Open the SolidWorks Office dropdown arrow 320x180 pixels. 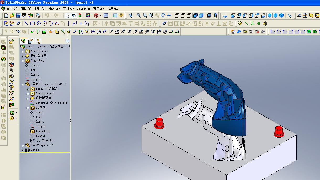click(x=100, y=15)
